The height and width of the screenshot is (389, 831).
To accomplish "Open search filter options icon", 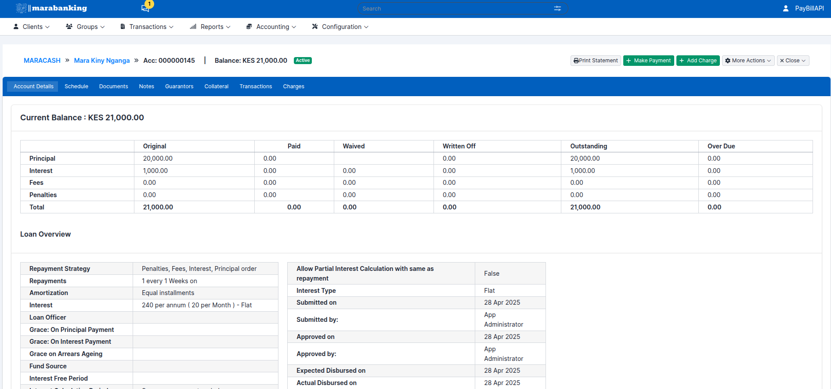I will click(557, 8).
